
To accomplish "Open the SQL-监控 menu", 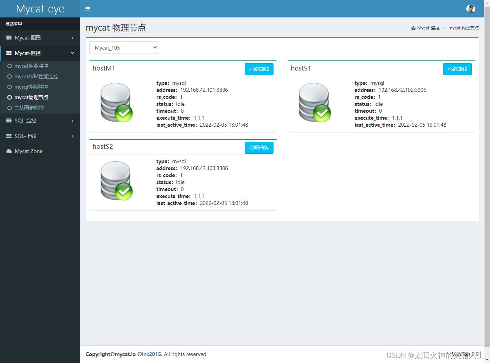I will pyautogui.click(x=40, y=120).
